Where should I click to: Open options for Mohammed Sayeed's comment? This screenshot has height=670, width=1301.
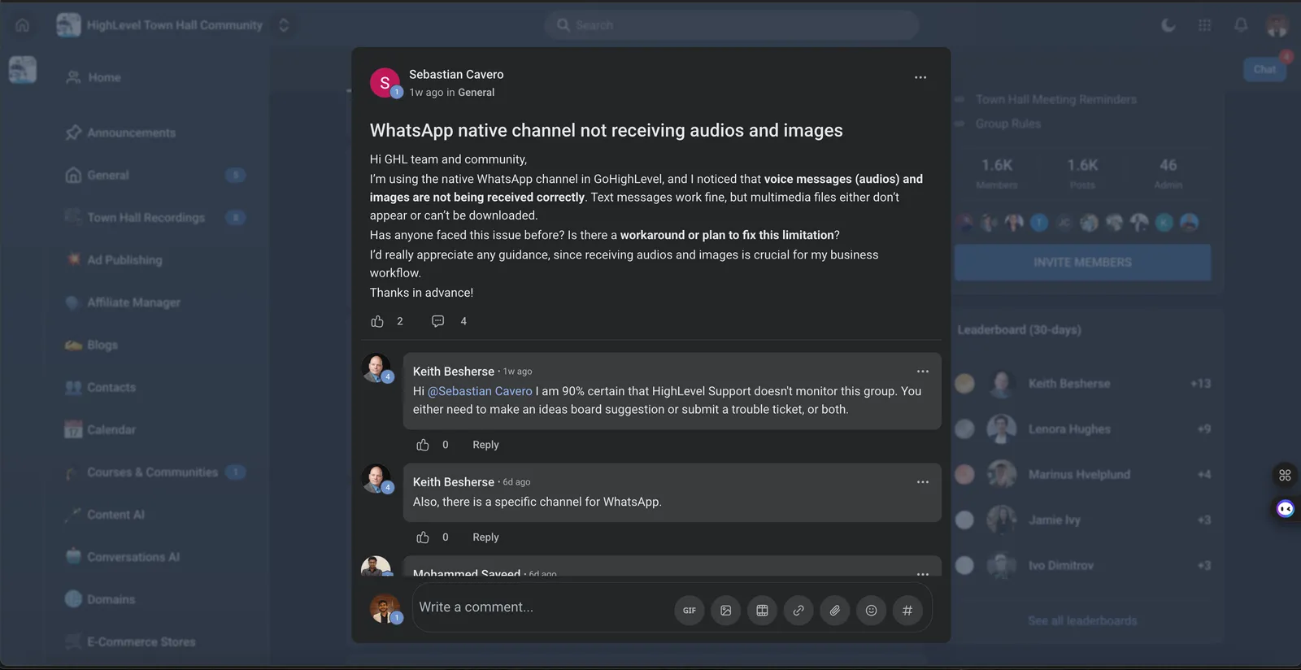[x=923, y=572]
